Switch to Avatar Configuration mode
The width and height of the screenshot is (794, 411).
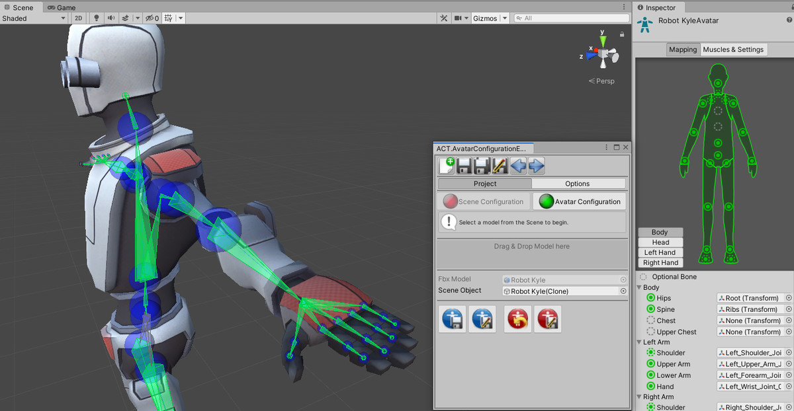[x=580, y=201]
